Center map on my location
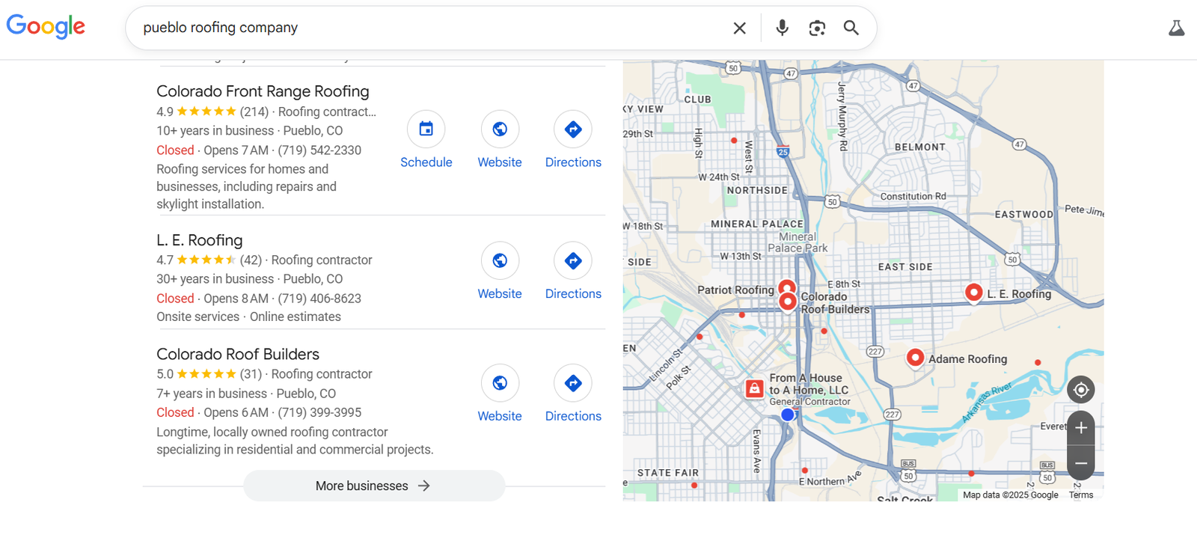This screenshot has height=535, width=1197. point(1080,390)
